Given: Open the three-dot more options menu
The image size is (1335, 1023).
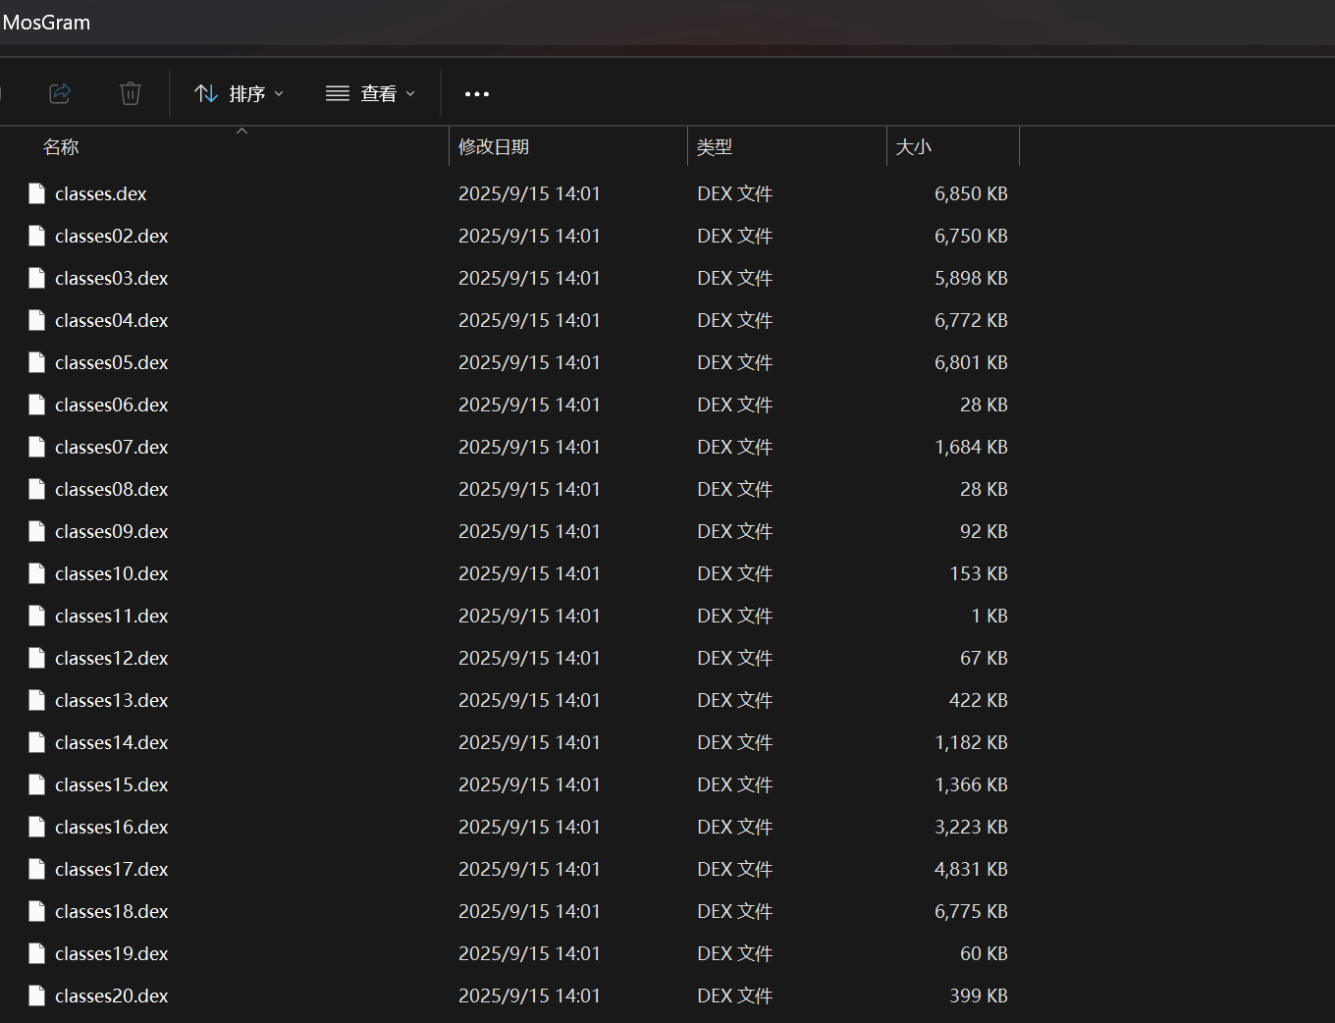Looking at the screenshot, I should pos(477,94).
